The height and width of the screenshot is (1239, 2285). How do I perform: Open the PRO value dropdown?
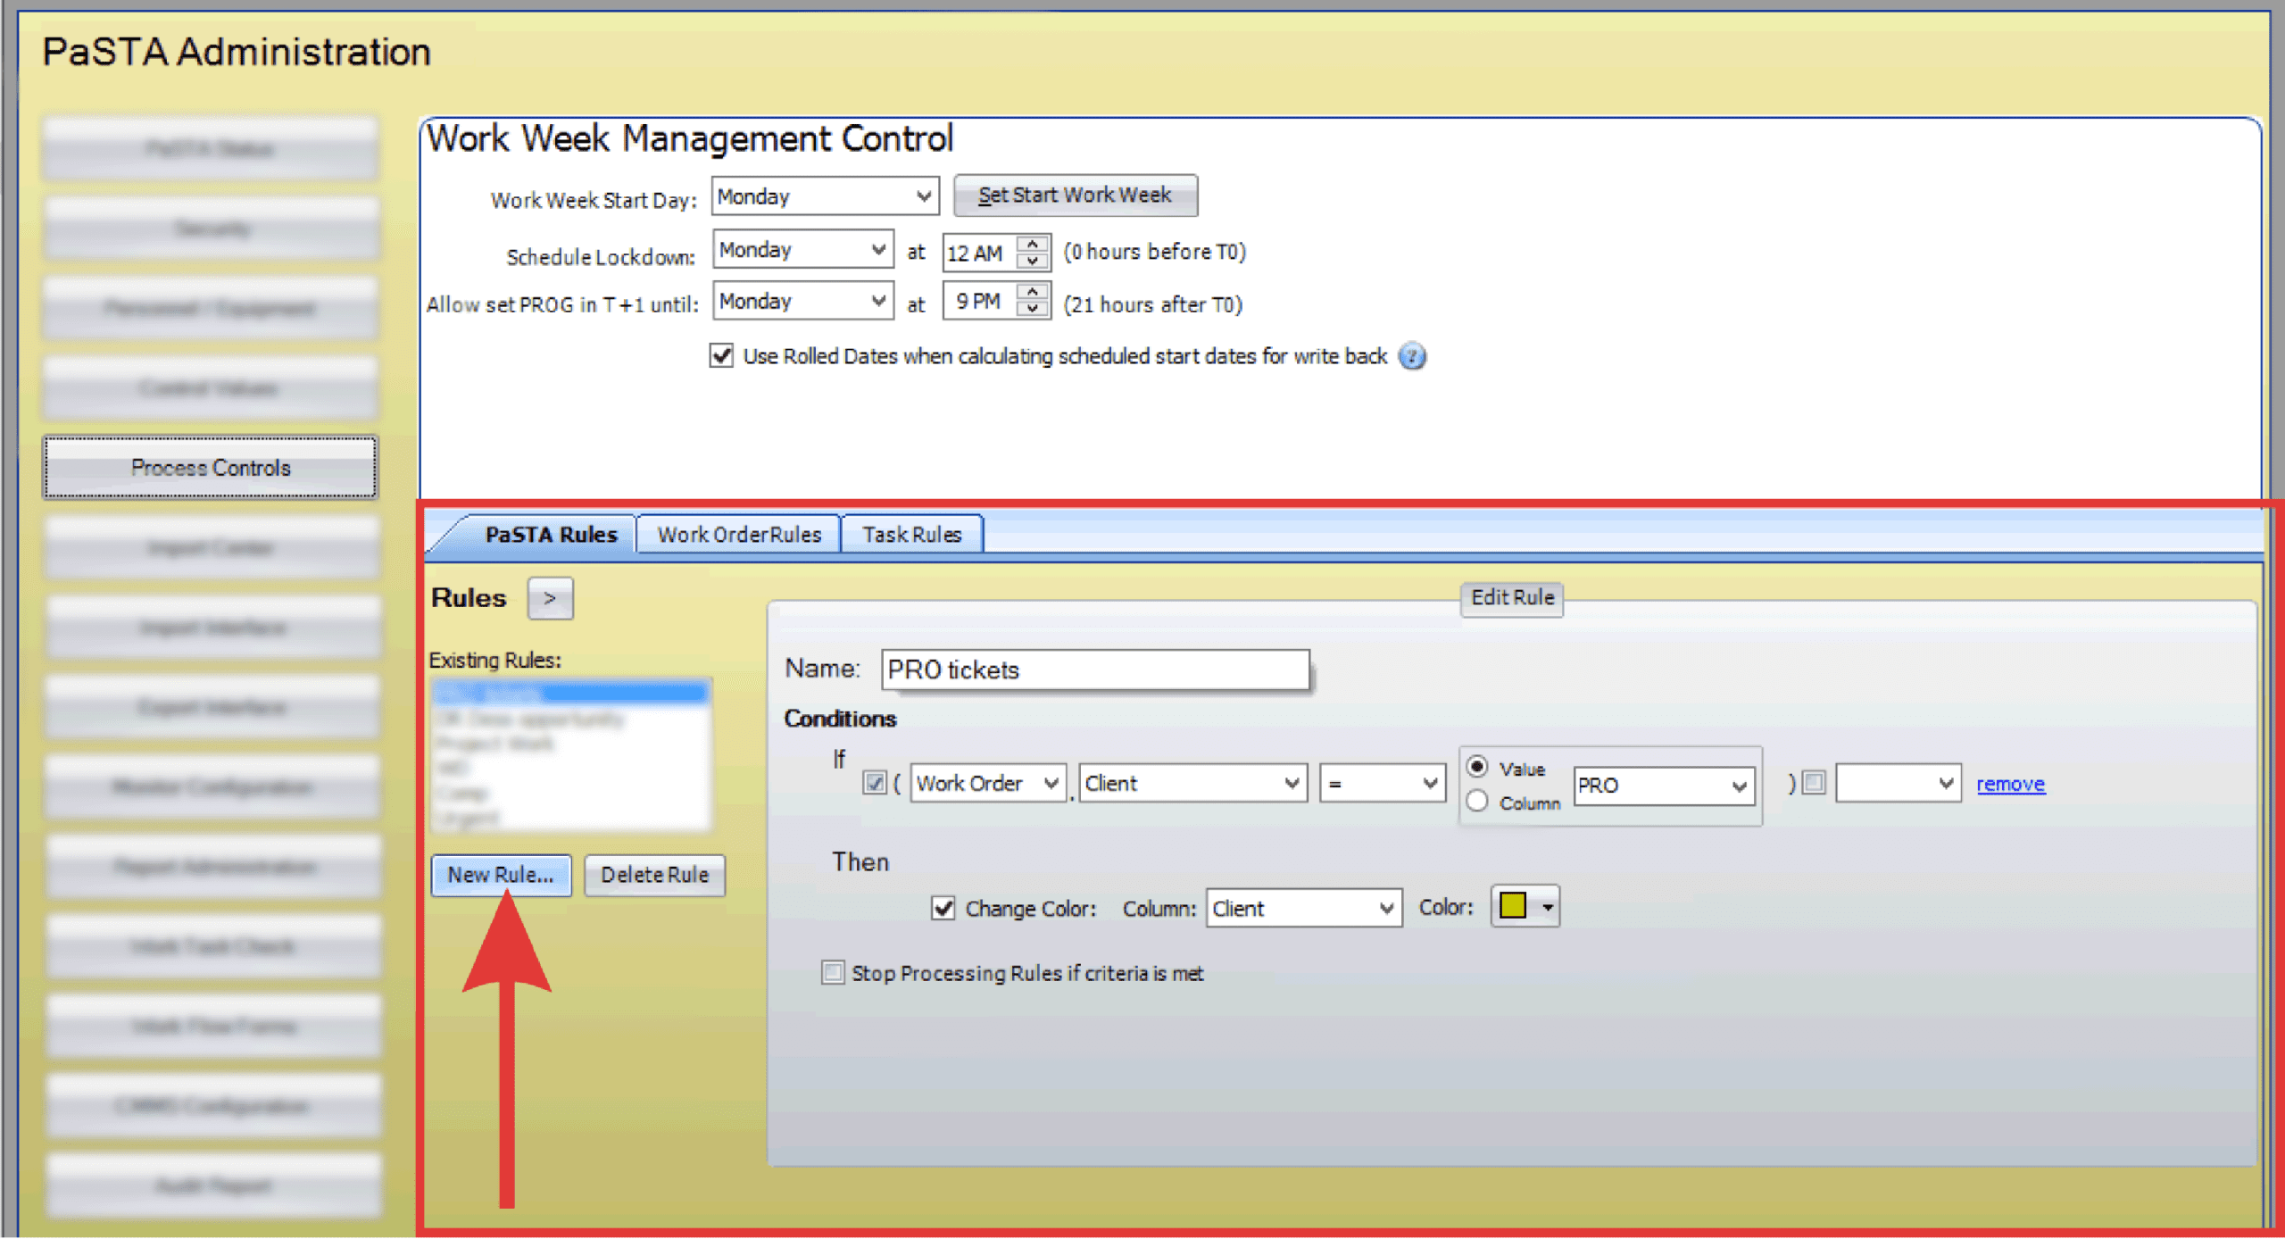coord(1738,786)
